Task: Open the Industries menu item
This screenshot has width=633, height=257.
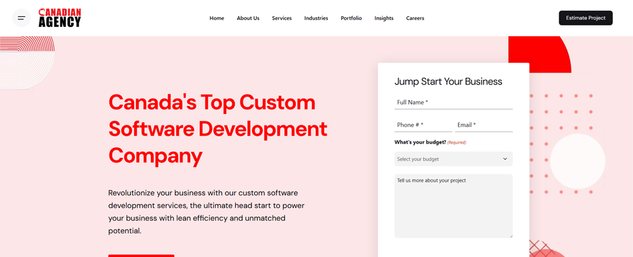Action: point(316,18)
